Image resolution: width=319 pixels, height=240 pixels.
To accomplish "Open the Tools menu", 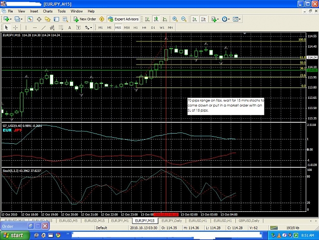I will 61,11.
